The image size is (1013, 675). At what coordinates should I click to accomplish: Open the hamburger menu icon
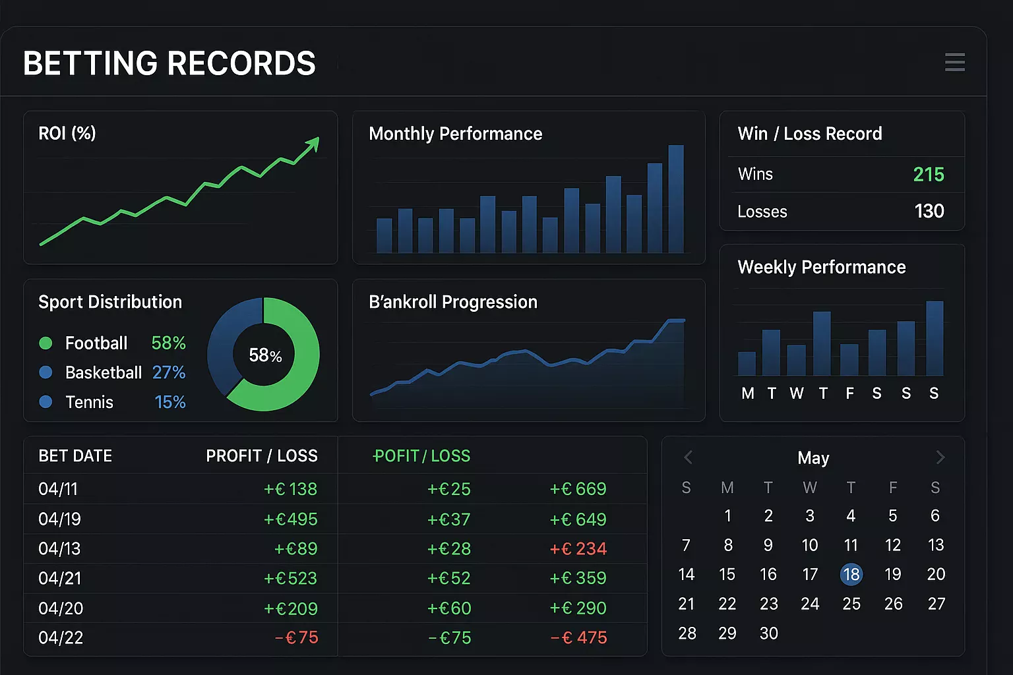coord(954,62)
